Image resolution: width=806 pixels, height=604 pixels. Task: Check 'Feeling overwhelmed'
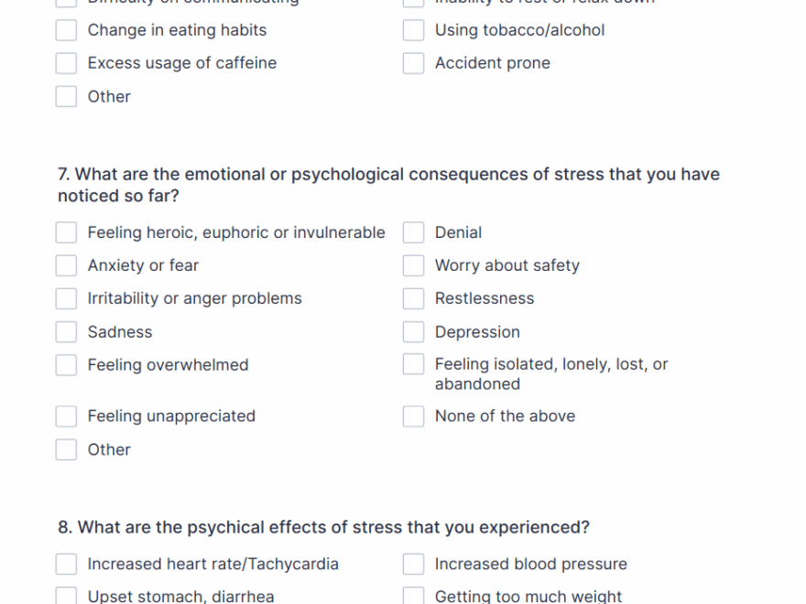tap(65, 364)
